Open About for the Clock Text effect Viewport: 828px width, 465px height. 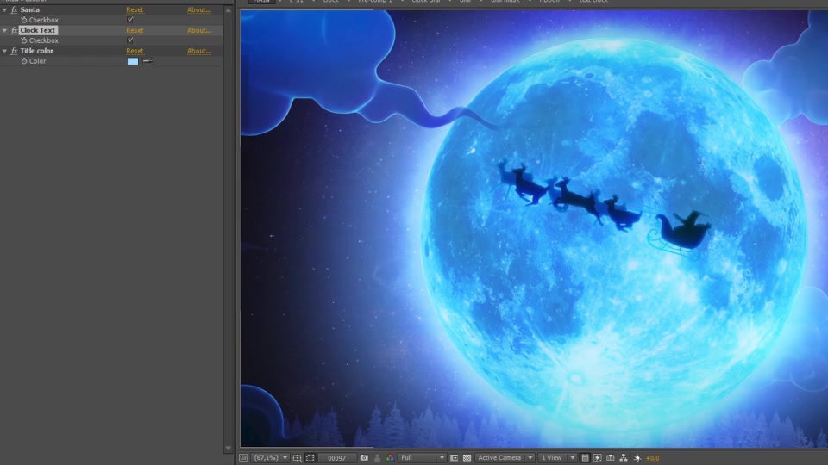tap(199, 31)
